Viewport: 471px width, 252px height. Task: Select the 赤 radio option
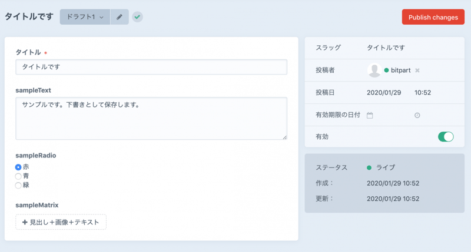point(18,167)
